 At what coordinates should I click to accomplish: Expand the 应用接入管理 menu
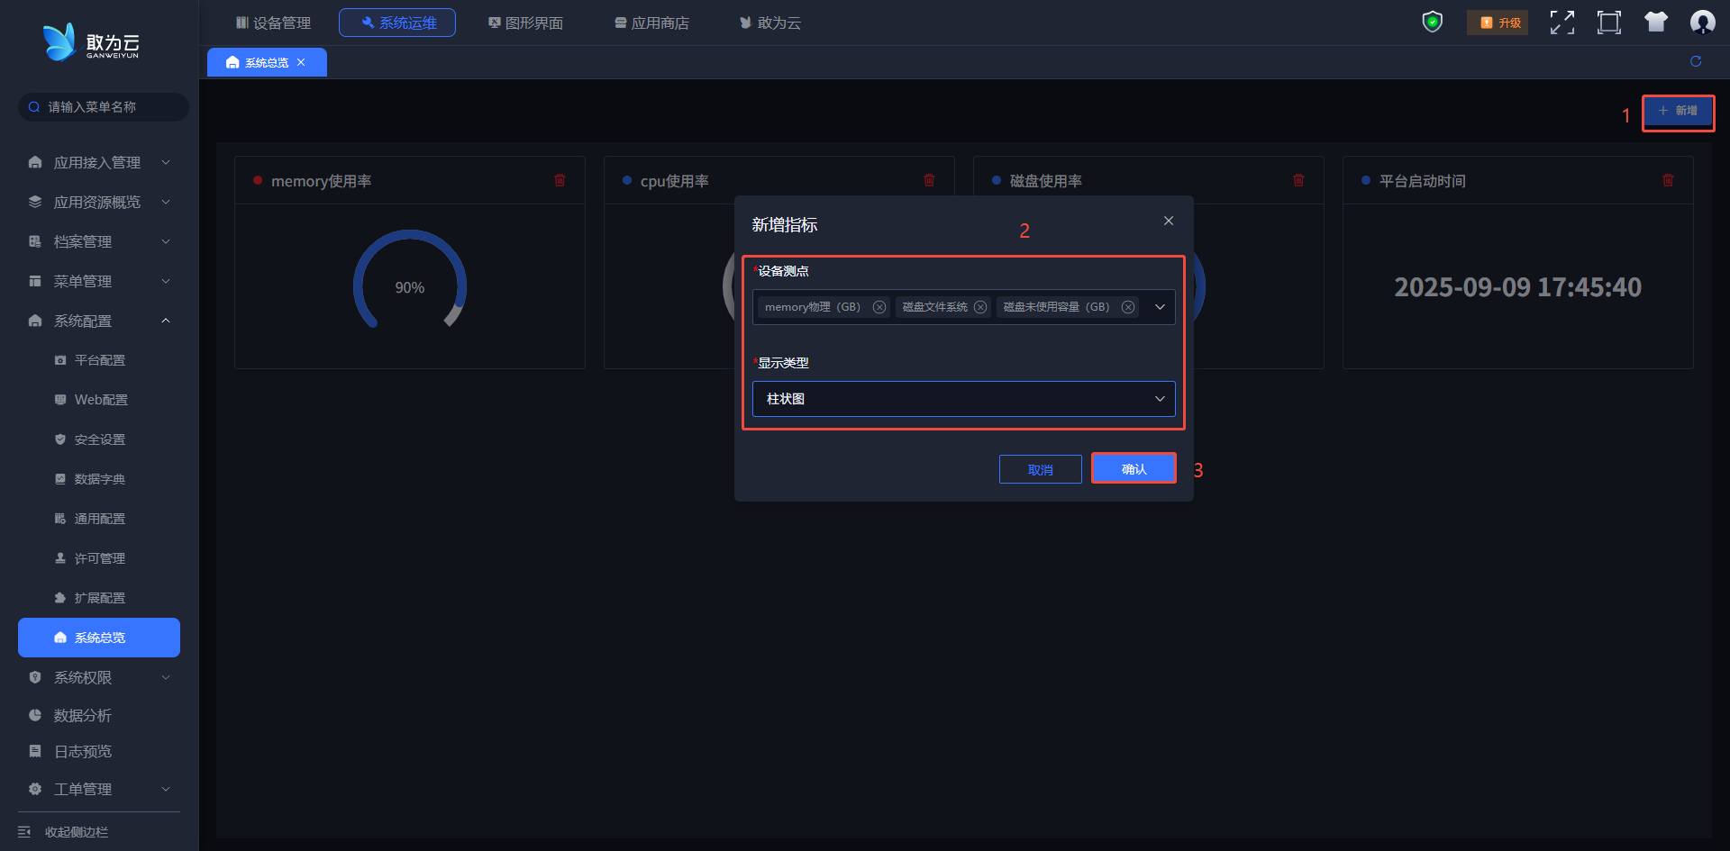[x=99, y=162]
